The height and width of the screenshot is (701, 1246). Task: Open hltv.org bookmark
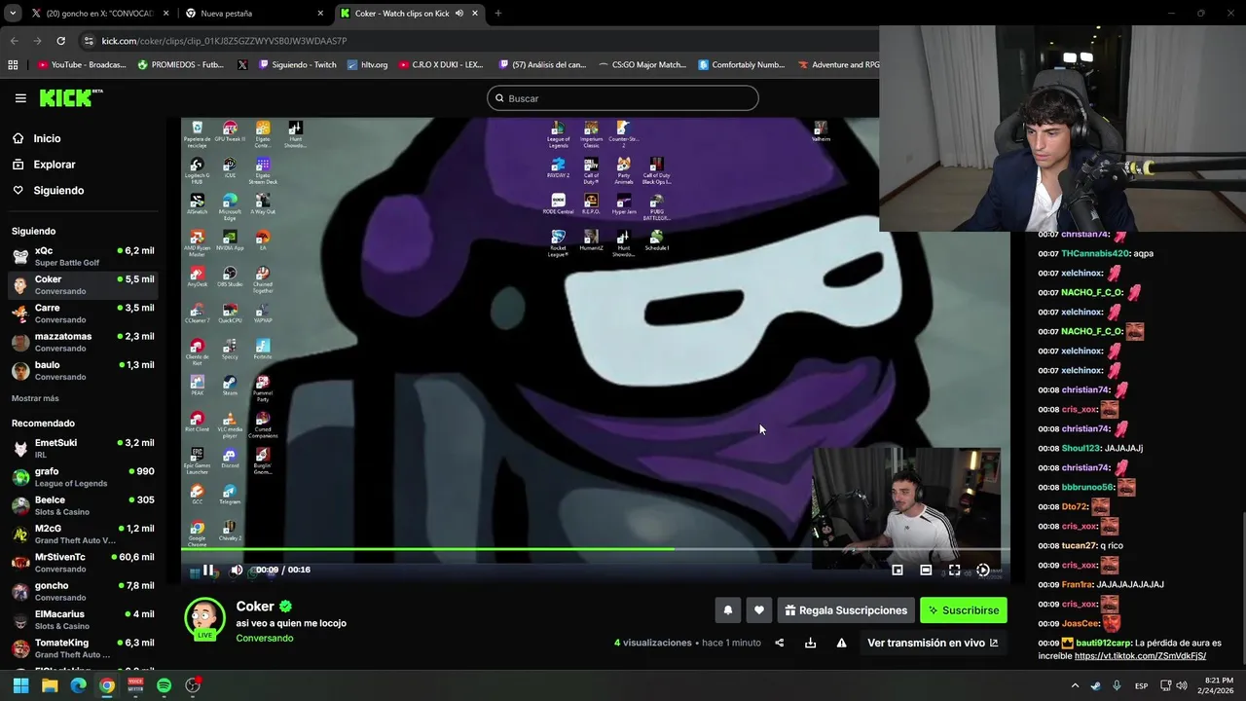[x=367, y=65]
